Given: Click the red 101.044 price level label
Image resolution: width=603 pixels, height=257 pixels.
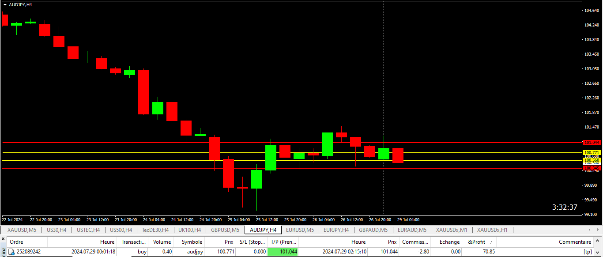Looking at the screenshot, I should [592, 143].
